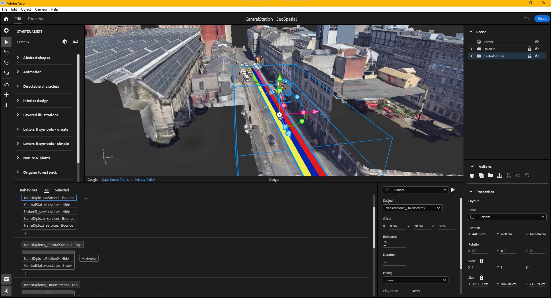Hide the CentralStation group with eye icon
Image resolution: width=551 pixels, height=298 pixels.
click(x=537, y=56)
